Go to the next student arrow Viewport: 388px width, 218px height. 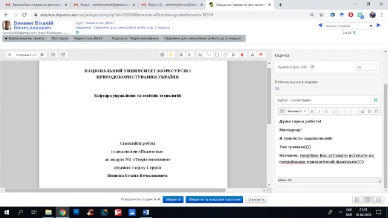tap(378, 25)
